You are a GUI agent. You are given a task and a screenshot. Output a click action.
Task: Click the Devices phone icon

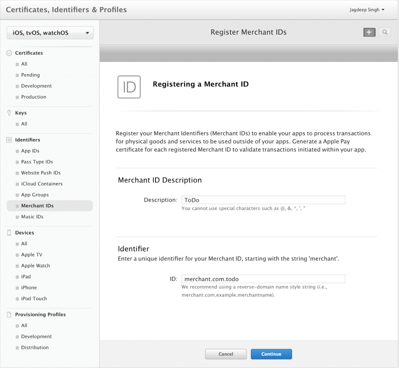pos(9,233)
